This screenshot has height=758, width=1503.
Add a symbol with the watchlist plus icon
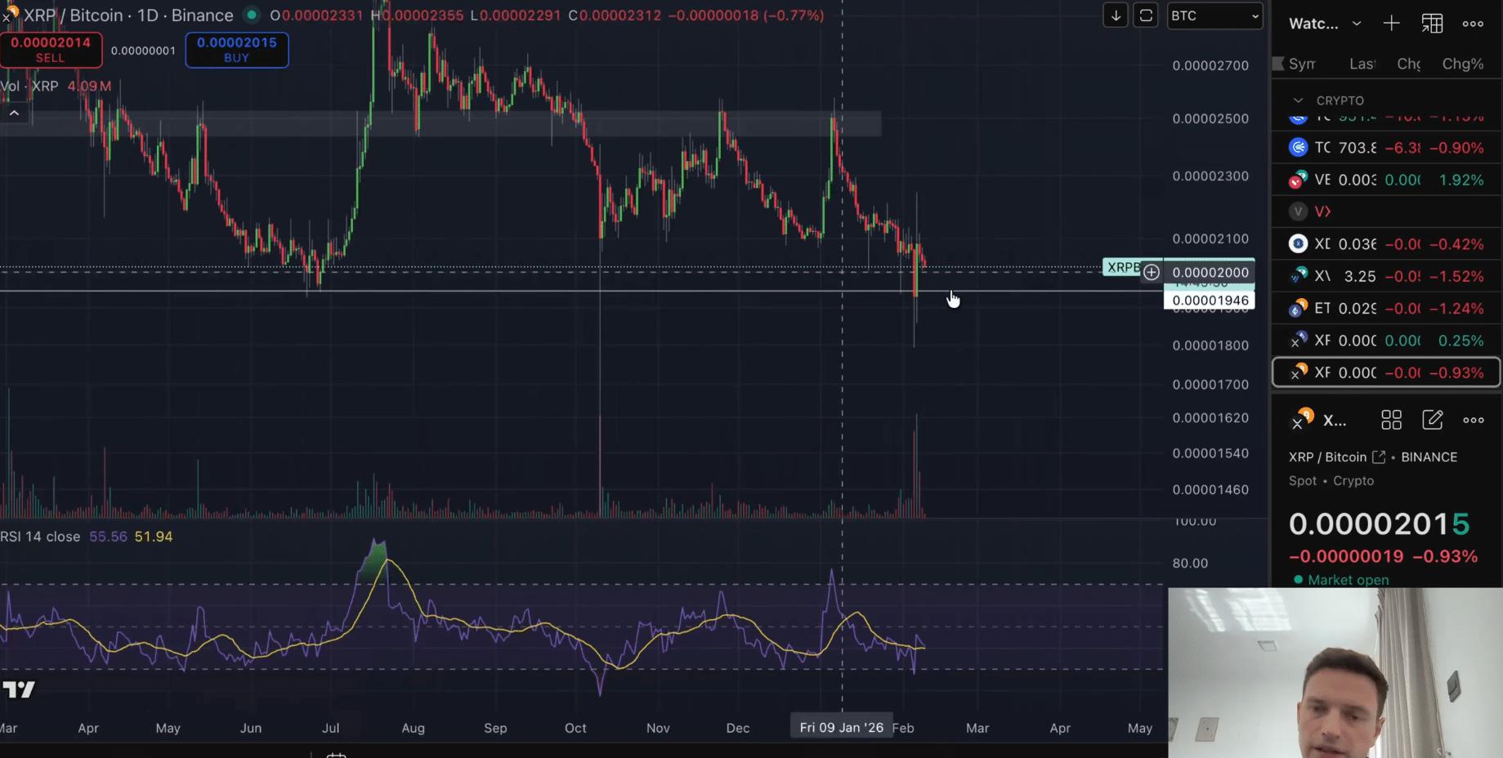coord(1391,23)
